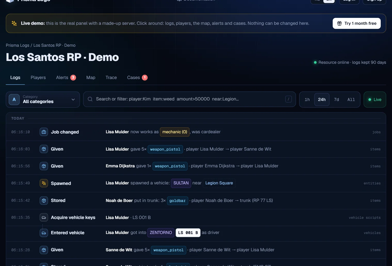Click the goldbar item tag
Screen dimensions: 392x266
pos(177,201)
